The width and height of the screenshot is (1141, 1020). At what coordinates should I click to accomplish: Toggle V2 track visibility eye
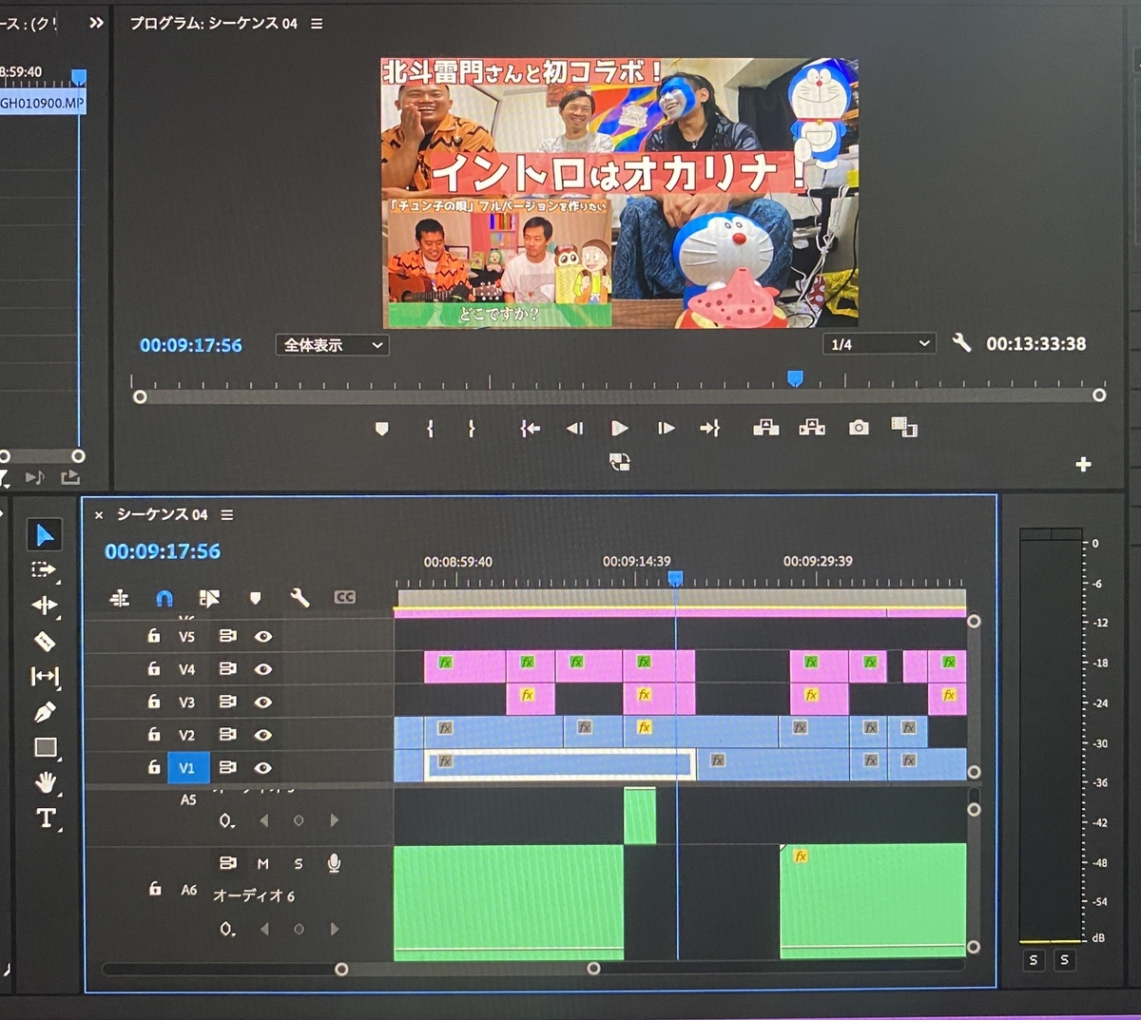[263, 735]
